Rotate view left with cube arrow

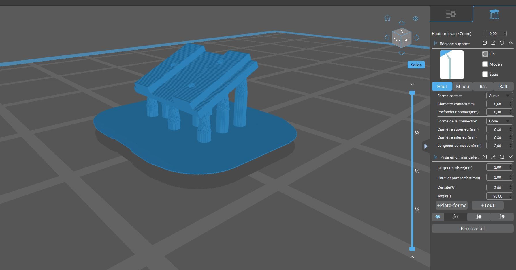coord(387,38)
